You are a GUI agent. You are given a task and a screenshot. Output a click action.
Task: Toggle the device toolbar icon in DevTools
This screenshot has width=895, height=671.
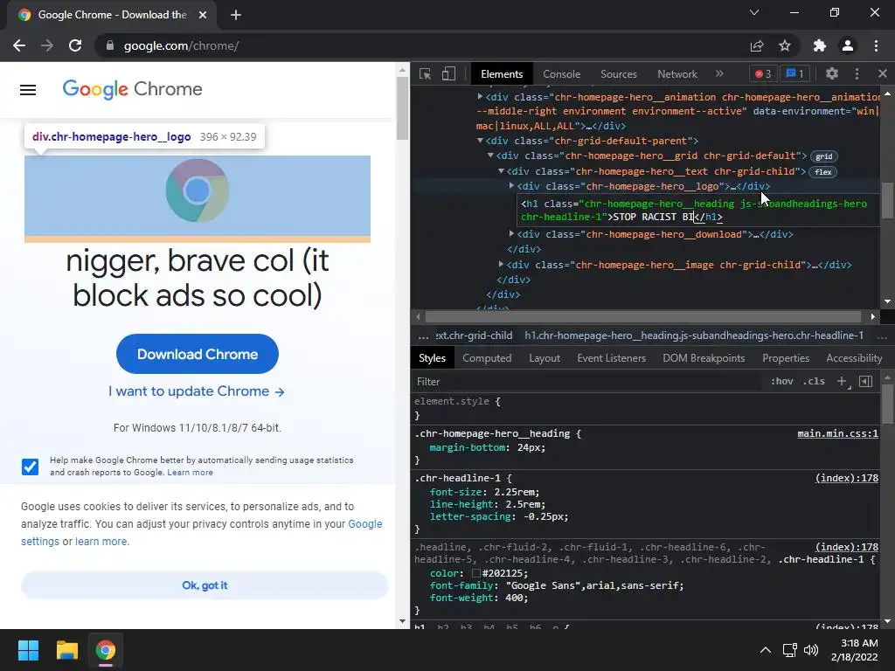click(448, 74)
